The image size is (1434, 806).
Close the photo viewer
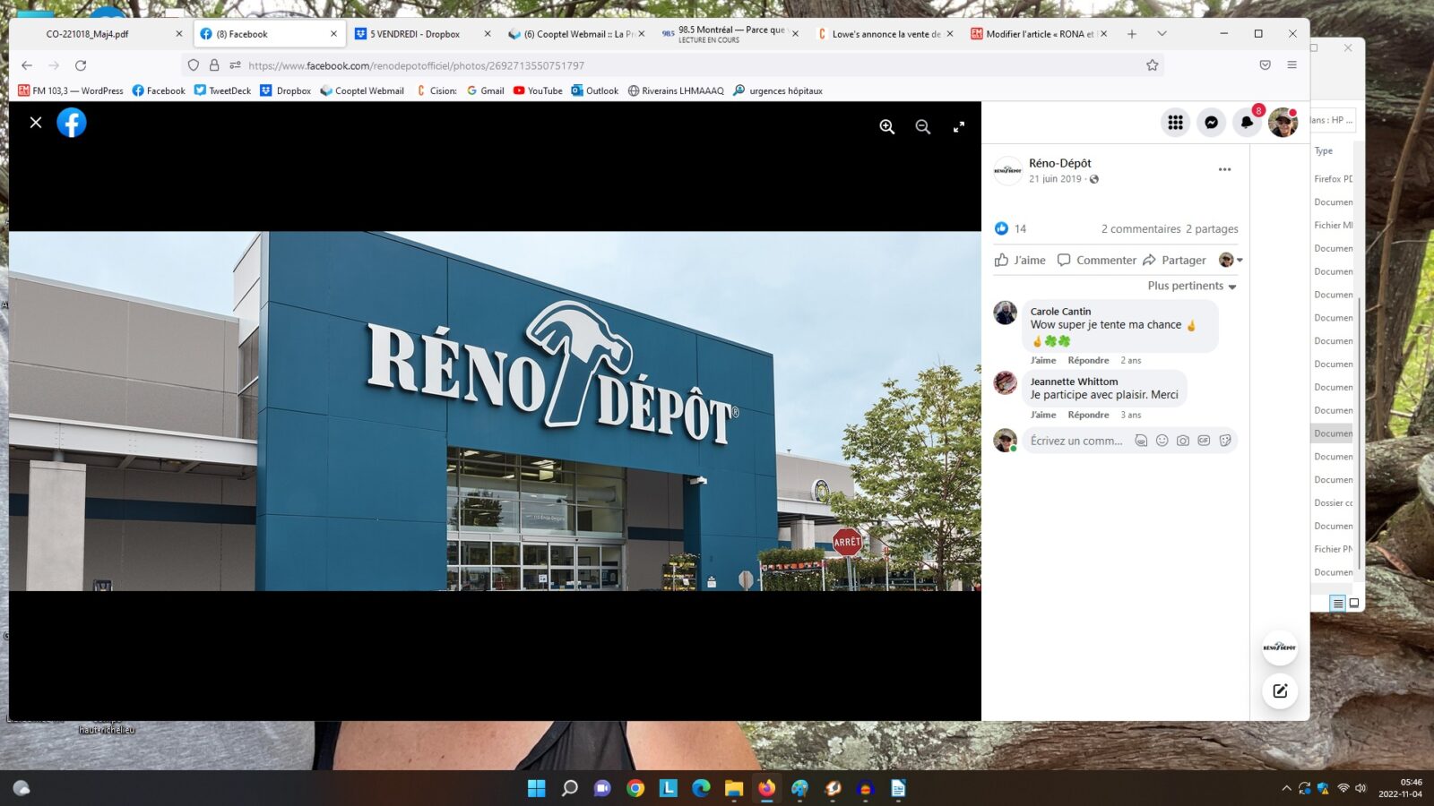click(36, 123)
